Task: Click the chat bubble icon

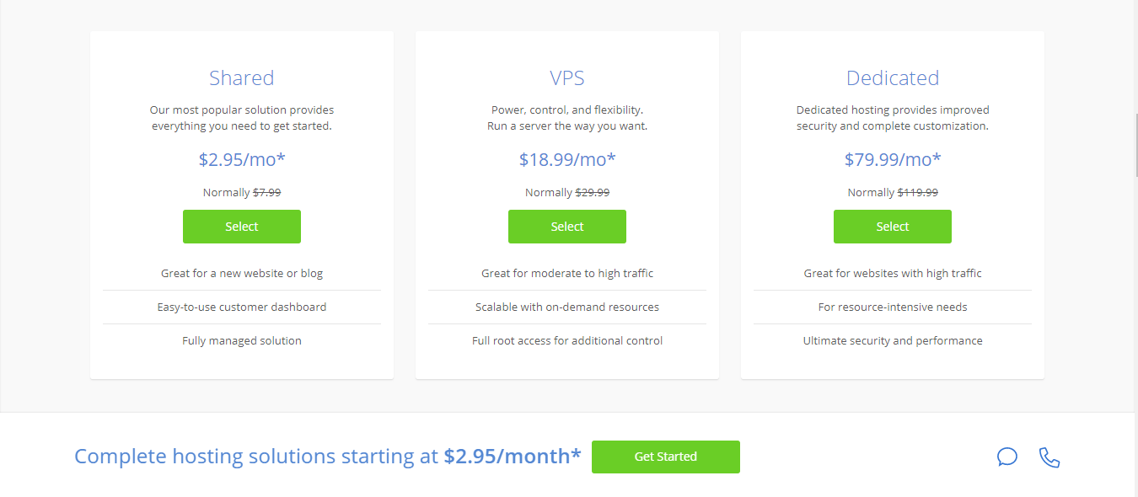Action: click(x=1006, y=457)
